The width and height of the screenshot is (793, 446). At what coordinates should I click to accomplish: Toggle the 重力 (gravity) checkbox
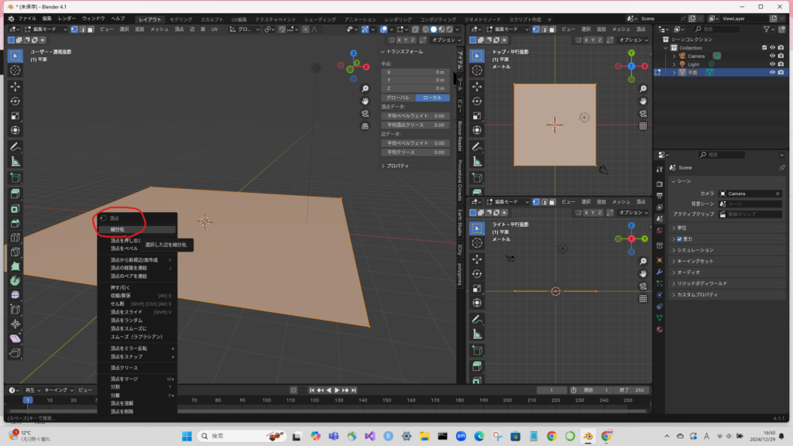(680, 239)
